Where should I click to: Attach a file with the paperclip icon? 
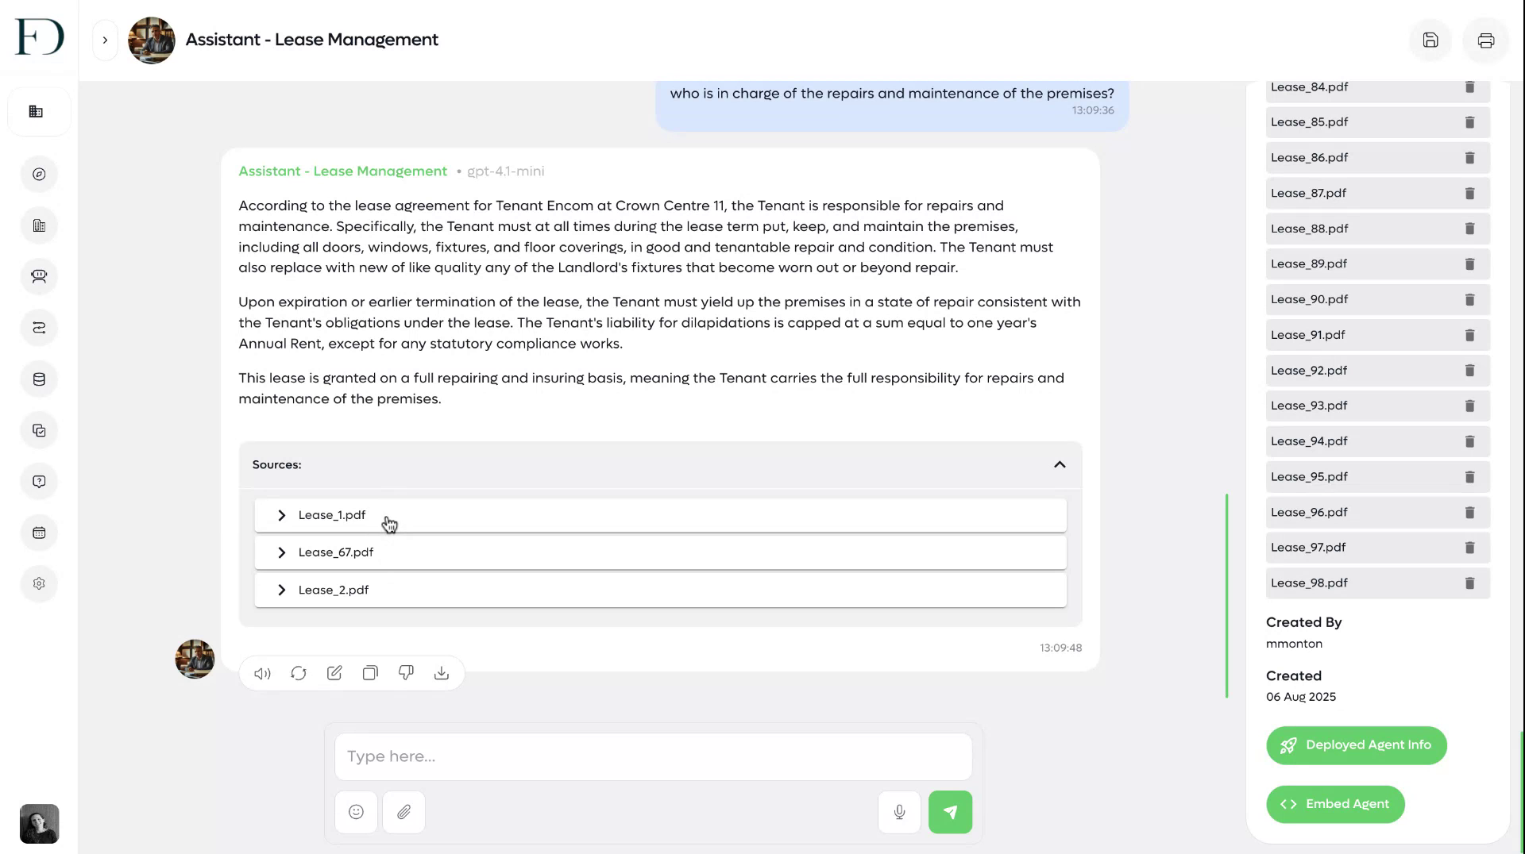pyautogui.click(x=403, y=813)
